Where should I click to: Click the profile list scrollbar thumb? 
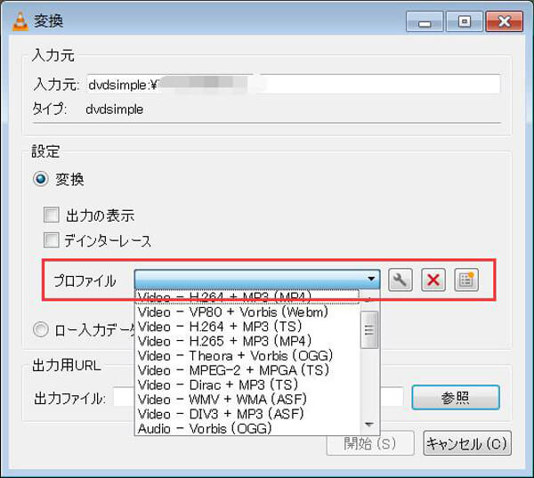[x=369, y=330]
